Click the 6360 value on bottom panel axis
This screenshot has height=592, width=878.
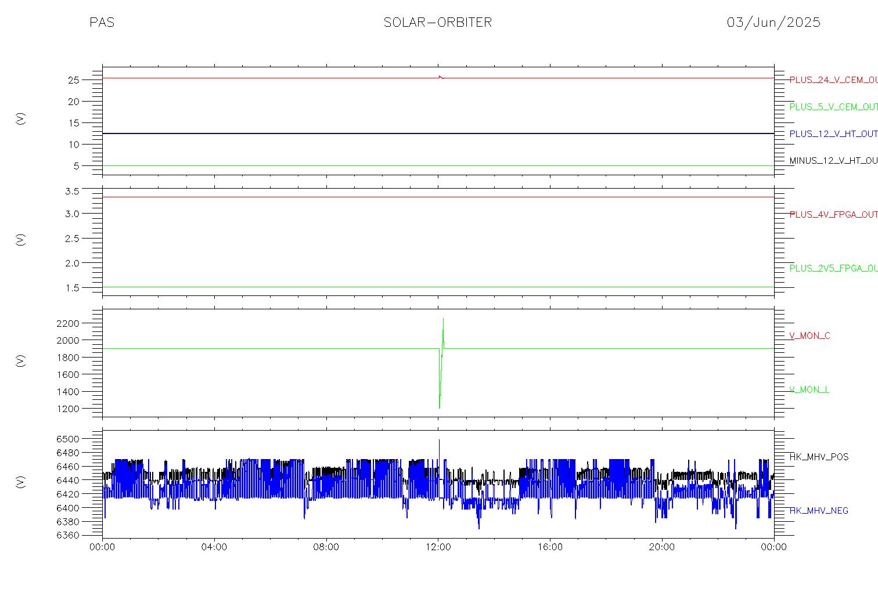tap(68, 536)
